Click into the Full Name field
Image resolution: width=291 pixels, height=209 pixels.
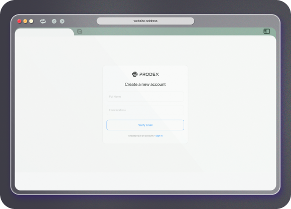[x=145, y=96]
